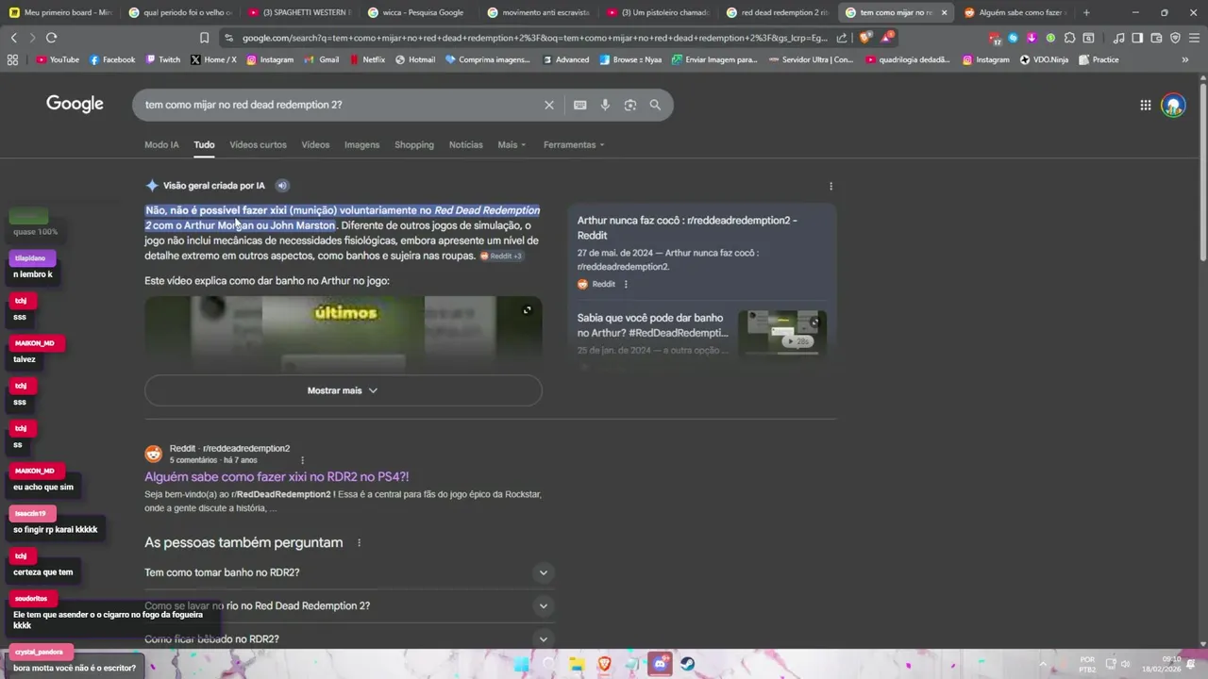Image resolution: width=1208 pixels, height=679 pixels.
Task: Expand the embedded bath video to fullscreen
Action: tap(527, 310)
